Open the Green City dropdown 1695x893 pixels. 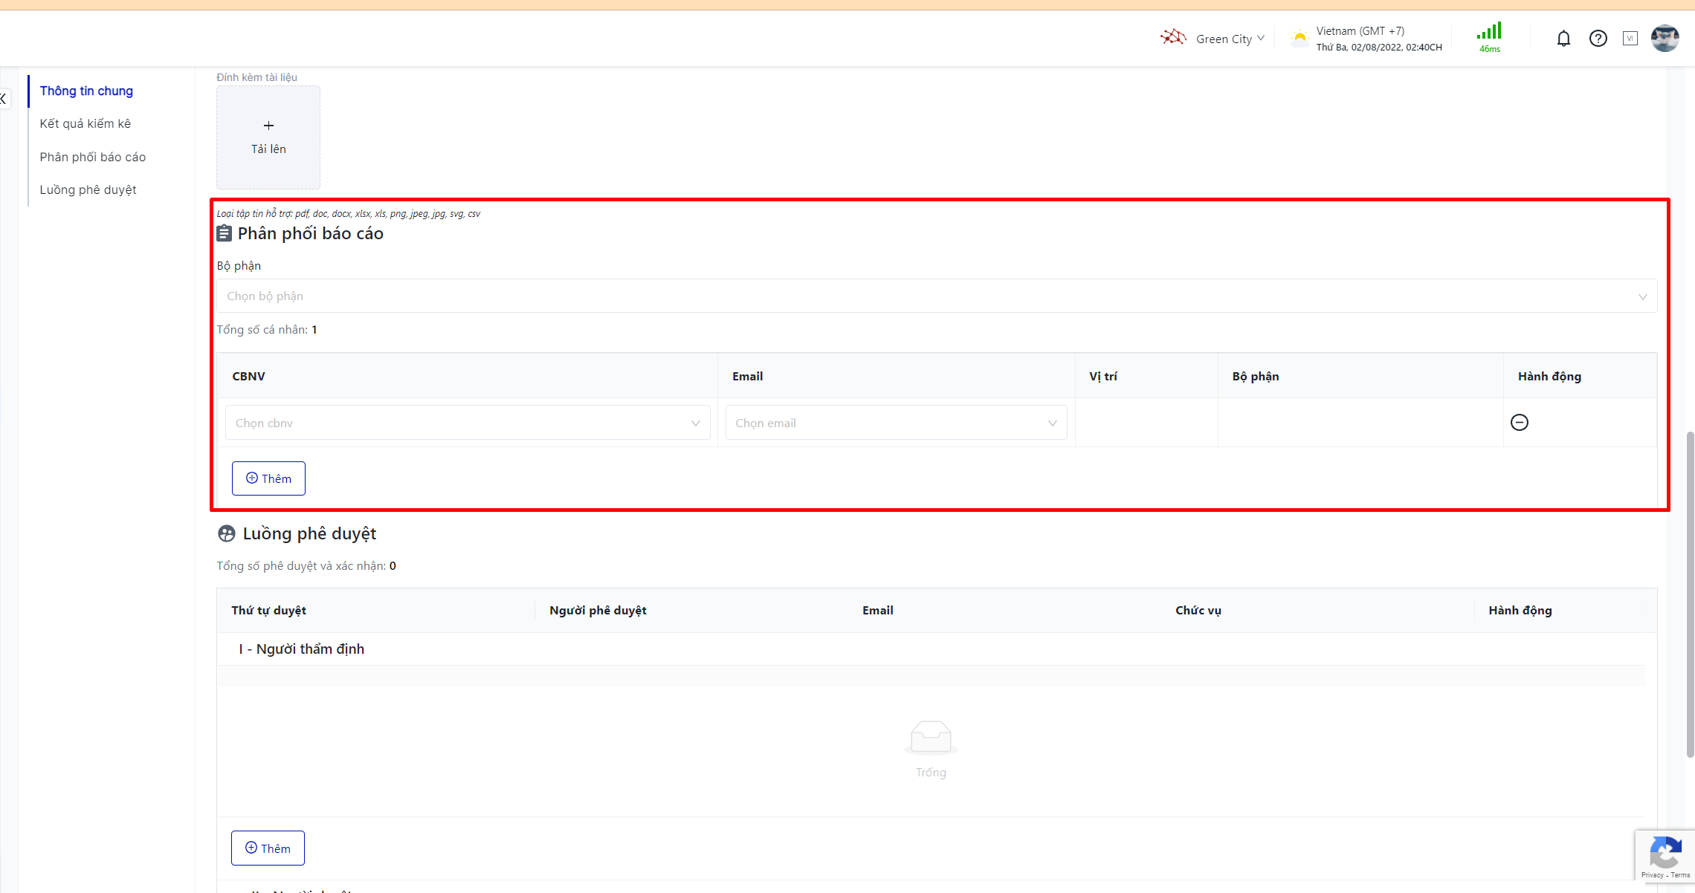[1230, 39]
